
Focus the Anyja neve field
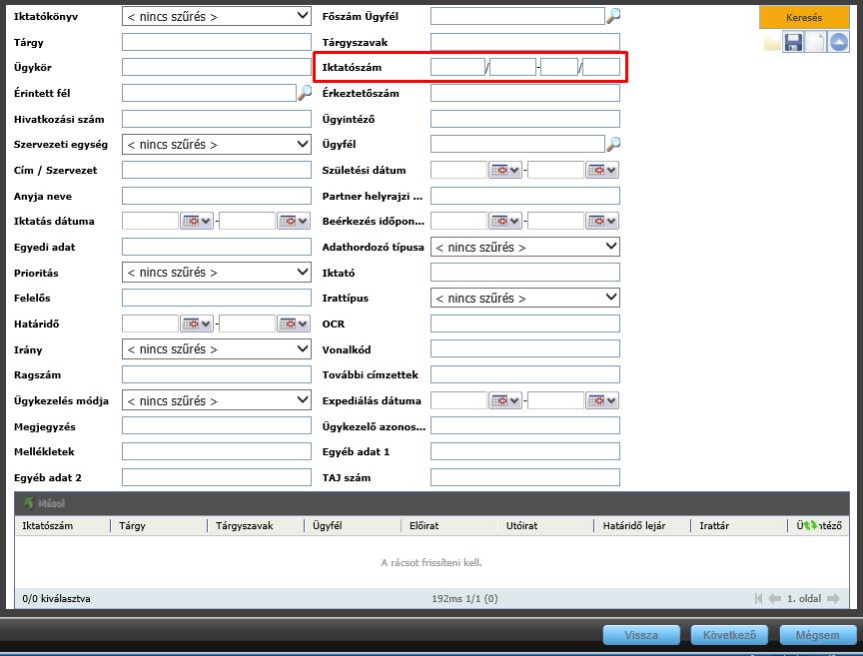pyautogui.click(x=217, y=196)
